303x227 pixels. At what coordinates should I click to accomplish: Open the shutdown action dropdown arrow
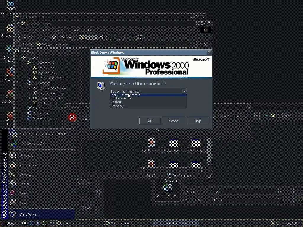point(184,91)
